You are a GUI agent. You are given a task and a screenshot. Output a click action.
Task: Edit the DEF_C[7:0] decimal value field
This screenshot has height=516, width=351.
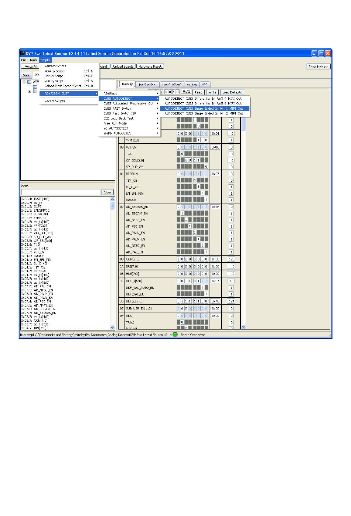231,301
